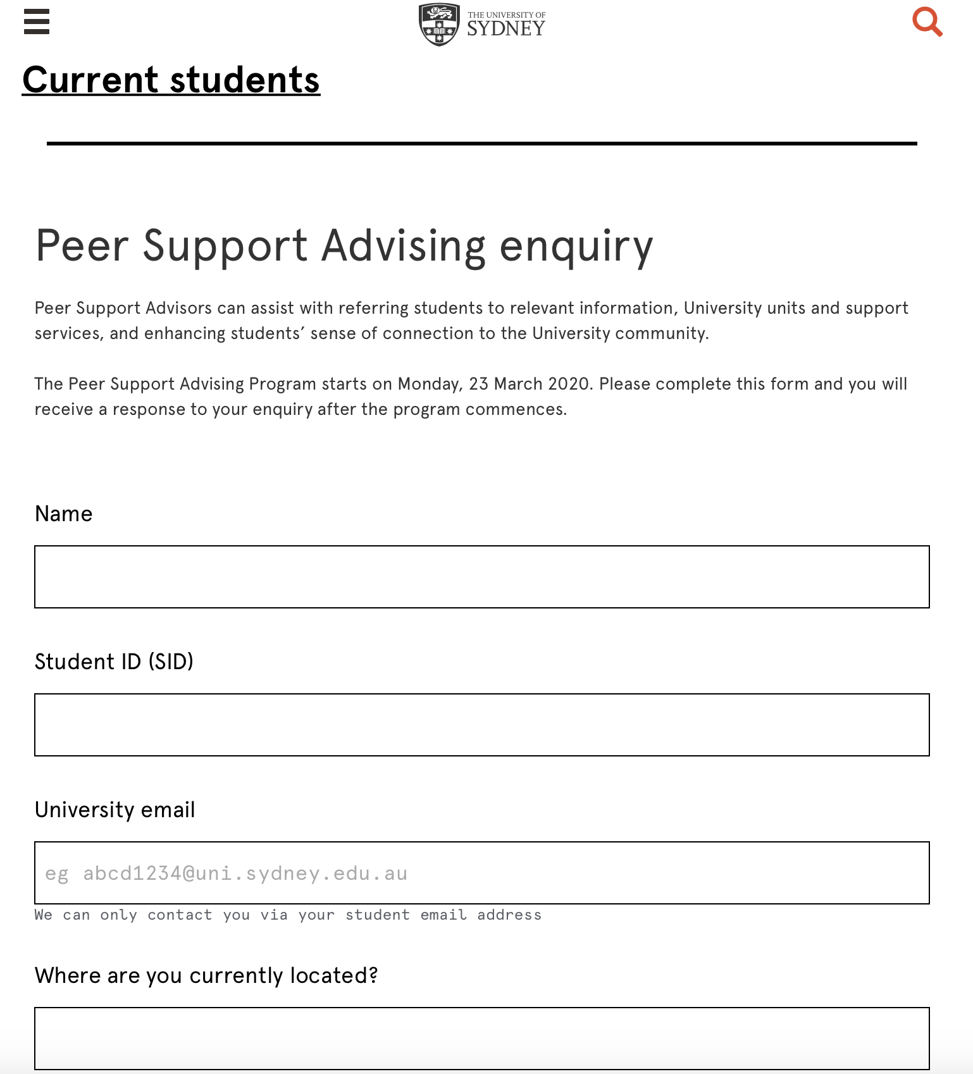Viewport: 973px width, 1074px height.
Task: Click the date text '23 March 2020'
Action: click(x=530, y=384)
